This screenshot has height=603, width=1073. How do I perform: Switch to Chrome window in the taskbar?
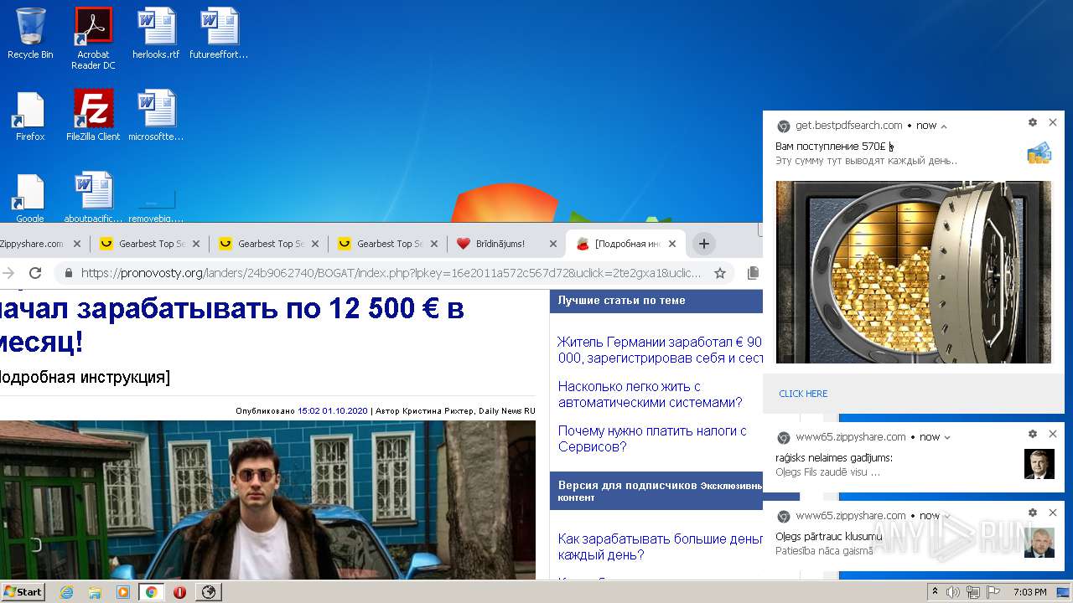click(x=151, y=592)
